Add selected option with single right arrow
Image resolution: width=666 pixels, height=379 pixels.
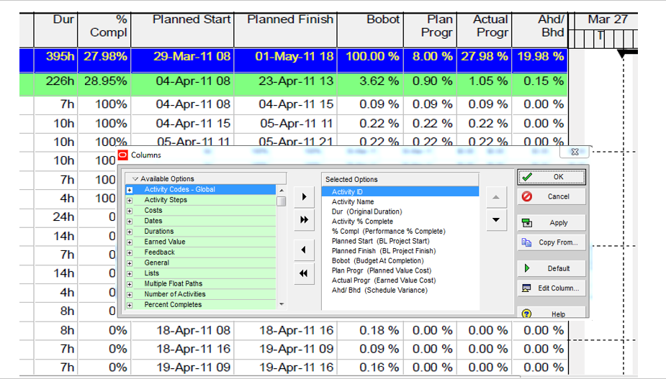304,196
